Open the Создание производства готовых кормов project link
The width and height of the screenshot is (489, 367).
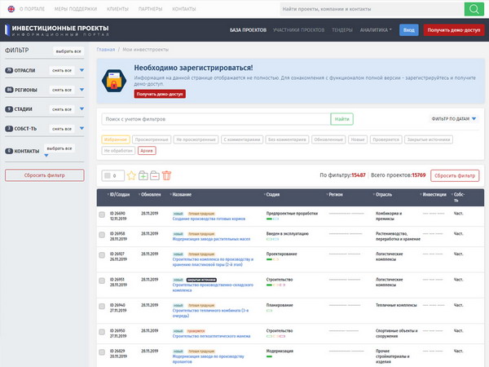[211, 217]
